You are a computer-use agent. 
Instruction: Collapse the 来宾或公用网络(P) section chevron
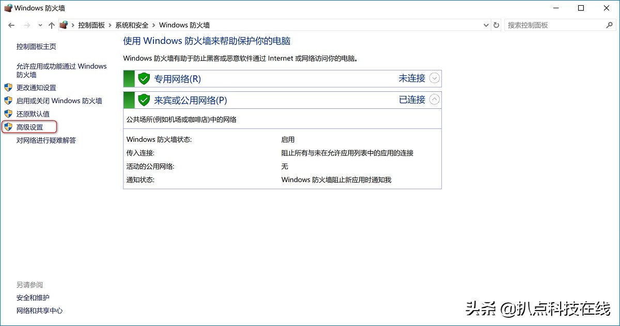(435, 100)
